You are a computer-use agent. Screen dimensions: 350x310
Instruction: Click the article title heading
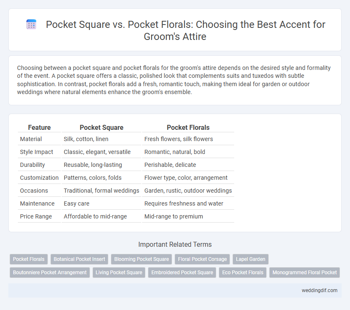pyautogui.click(x=185, y=30)
